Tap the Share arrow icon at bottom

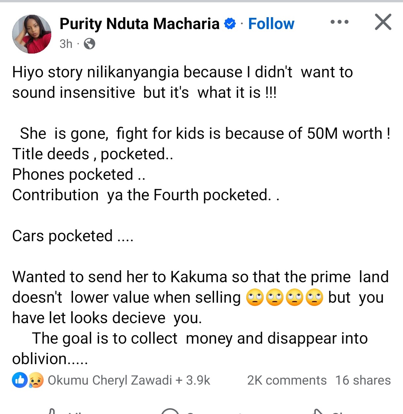[x=318, y=412]
